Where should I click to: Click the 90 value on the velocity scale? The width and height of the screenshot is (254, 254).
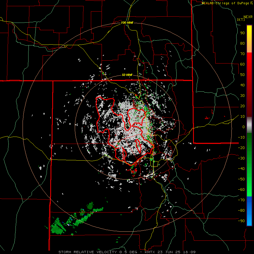coord(242,33)
